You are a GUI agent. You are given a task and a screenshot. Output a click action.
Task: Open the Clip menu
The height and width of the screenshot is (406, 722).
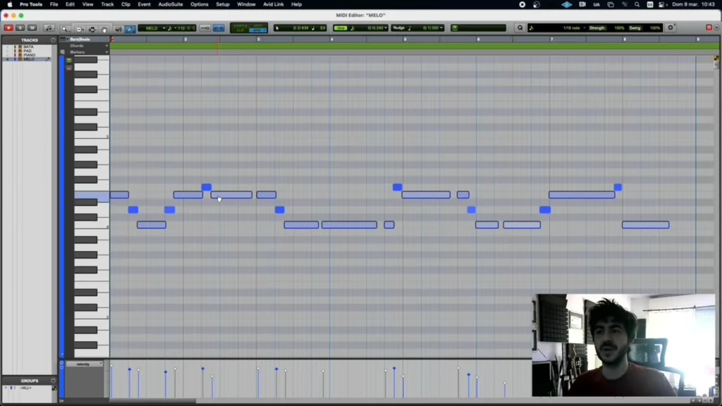click(x=126, y=4)
